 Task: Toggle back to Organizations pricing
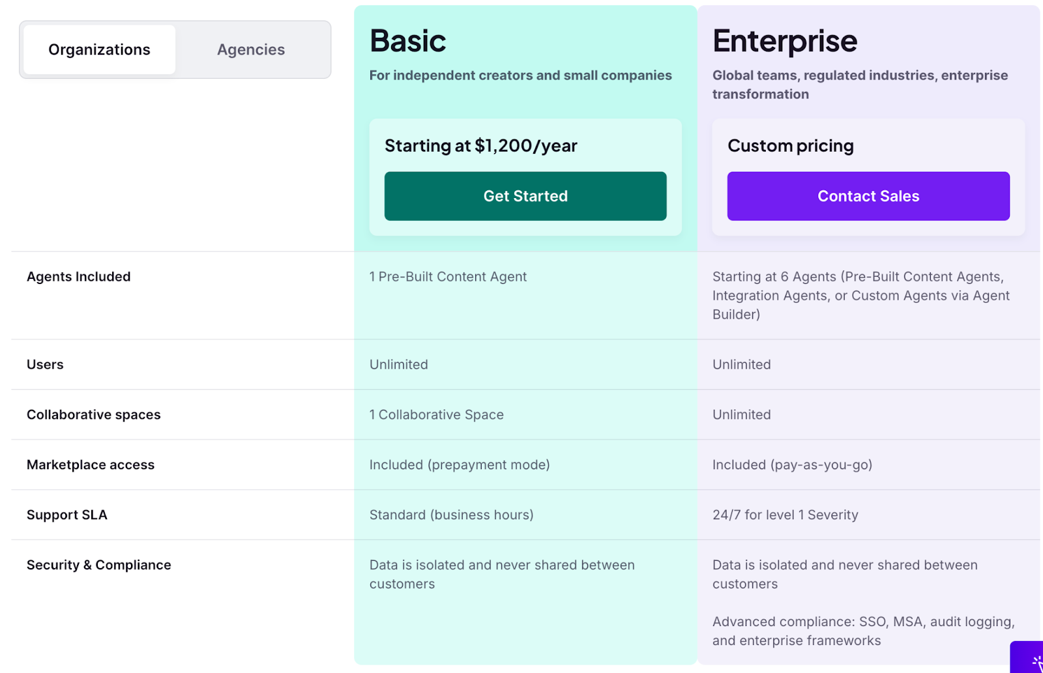click(x=99, y=49)
